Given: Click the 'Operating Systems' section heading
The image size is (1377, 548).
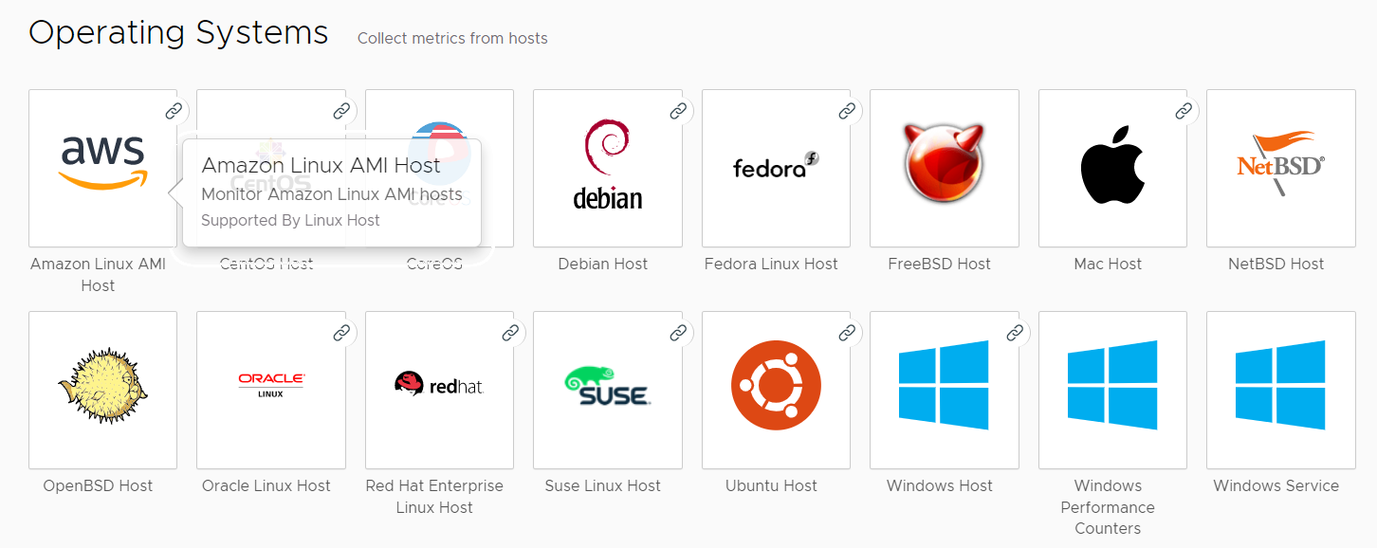Looking at the screenshot, I should click(x=178, y=33).
